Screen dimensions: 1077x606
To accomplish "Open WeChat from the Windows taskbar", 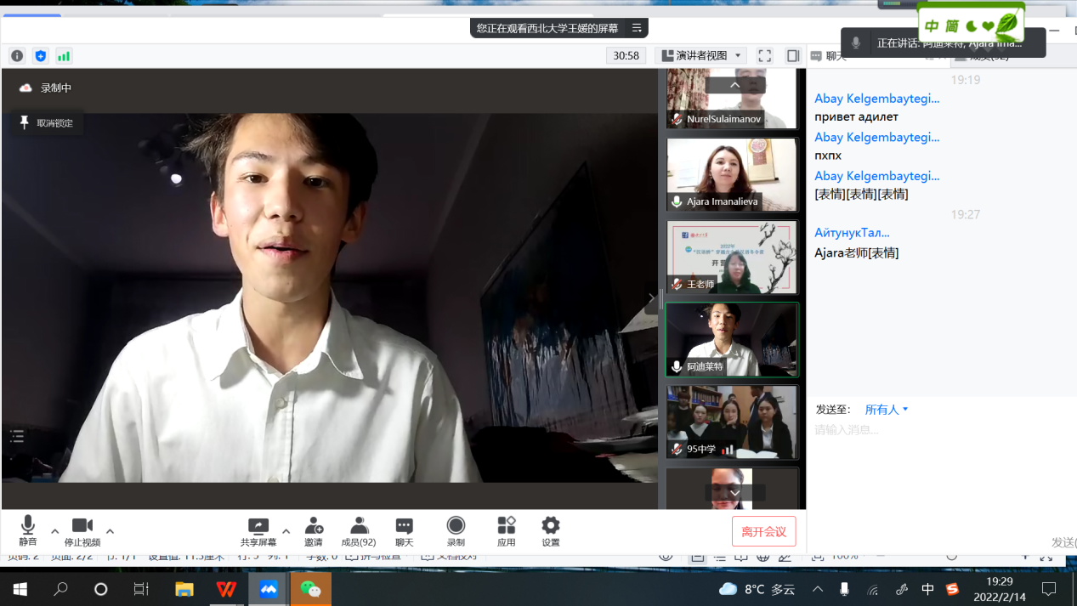I will coord(310,589).
